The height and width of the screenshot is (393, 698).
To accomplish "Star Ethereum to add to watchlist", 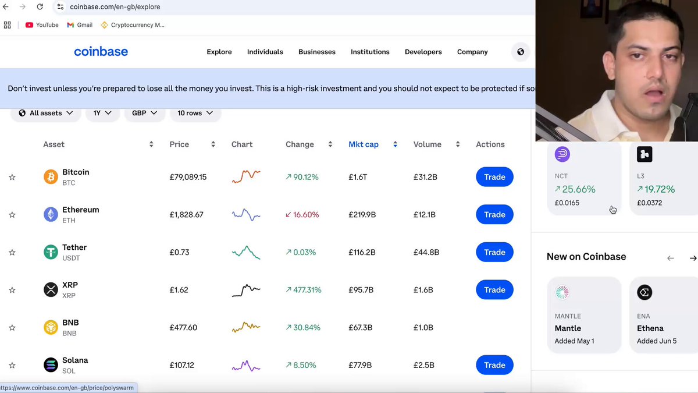I will [12, 215].
